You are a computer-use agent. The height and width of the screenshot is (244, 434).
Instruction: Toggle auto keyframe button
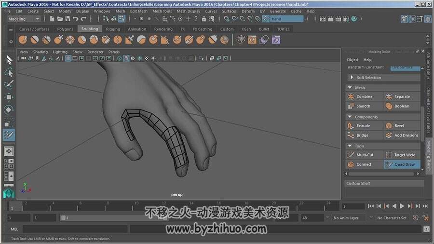click(416, 217)
